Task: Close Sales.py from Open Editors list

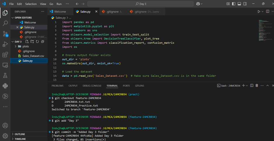Action: [x=17, y=27]
